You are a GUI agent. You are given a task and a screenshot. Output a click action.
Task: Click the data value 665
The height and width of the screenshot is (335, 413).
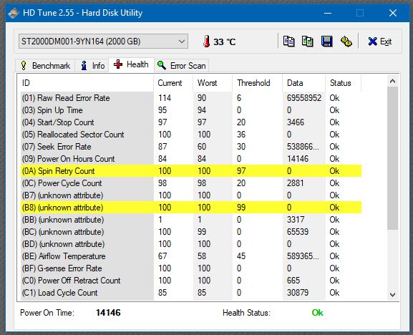(x=293, y=281)
